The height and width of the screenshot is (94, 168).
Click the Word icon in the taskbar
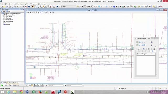tap(28, 92)
